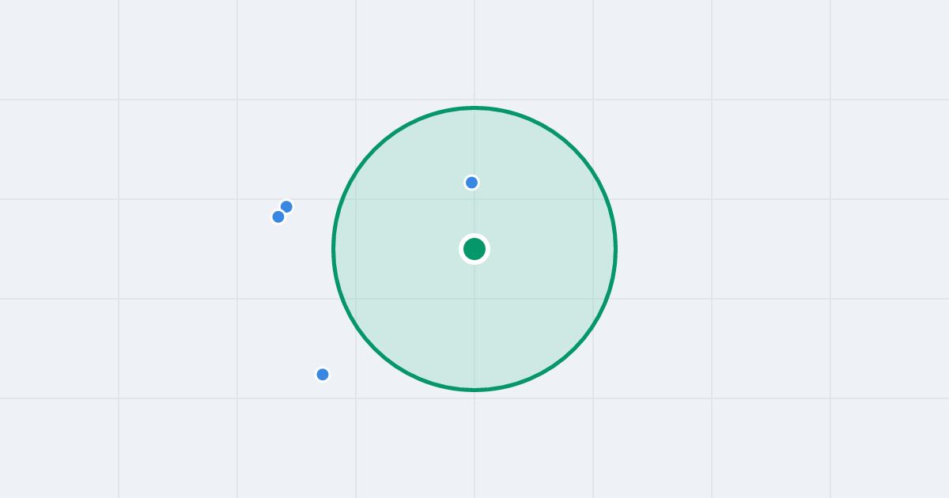The height and width of the screenshot is (498, 949).
Task: Click the grid intersection inside the circle's upper-right region
Action: pyautogui.click(x=593, y=199)
